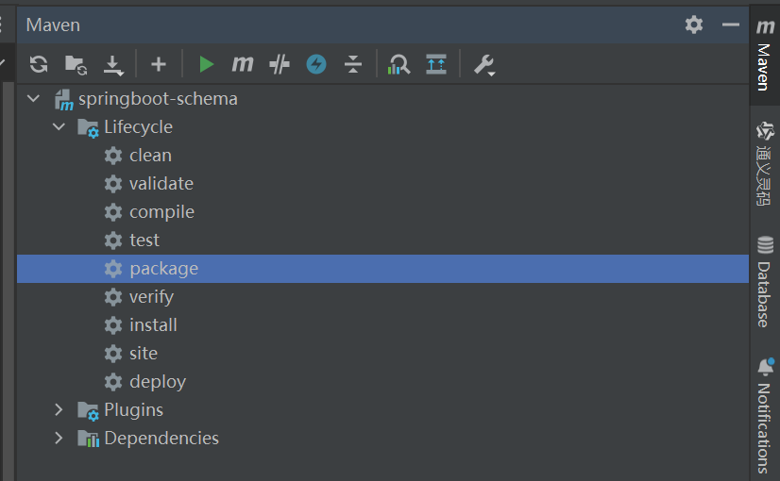
Task: Click gear icon beside deploy
Action: (113, 382)
